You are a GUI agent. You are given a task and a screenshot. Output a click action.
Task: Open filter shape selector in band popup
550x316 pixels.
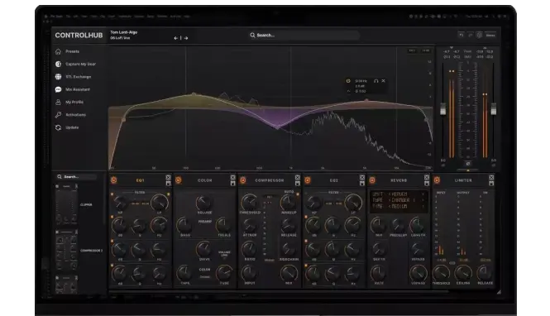(x=348, y=91)
